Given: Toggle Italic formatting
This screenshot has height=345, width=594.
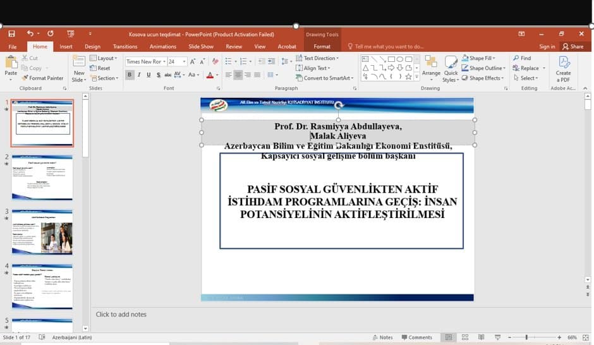Looking at the screenshot, I should tap(139, 75).
